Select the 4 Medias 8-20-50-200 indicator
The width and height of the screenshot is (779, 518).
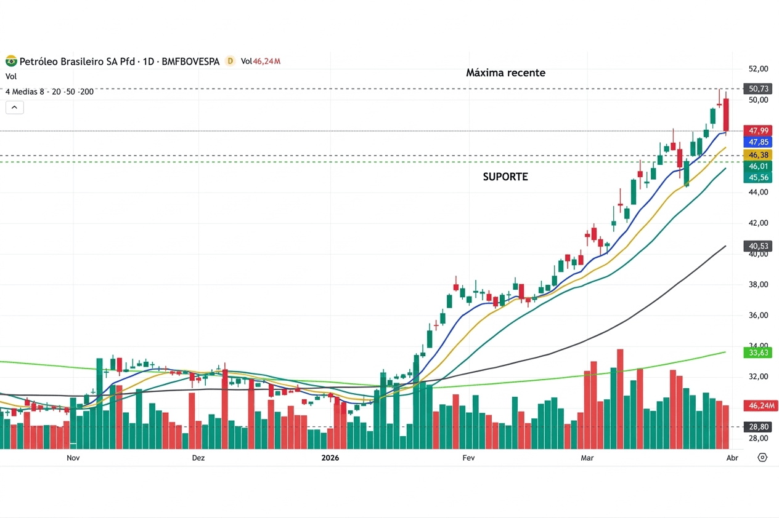(x=49, y=92)
